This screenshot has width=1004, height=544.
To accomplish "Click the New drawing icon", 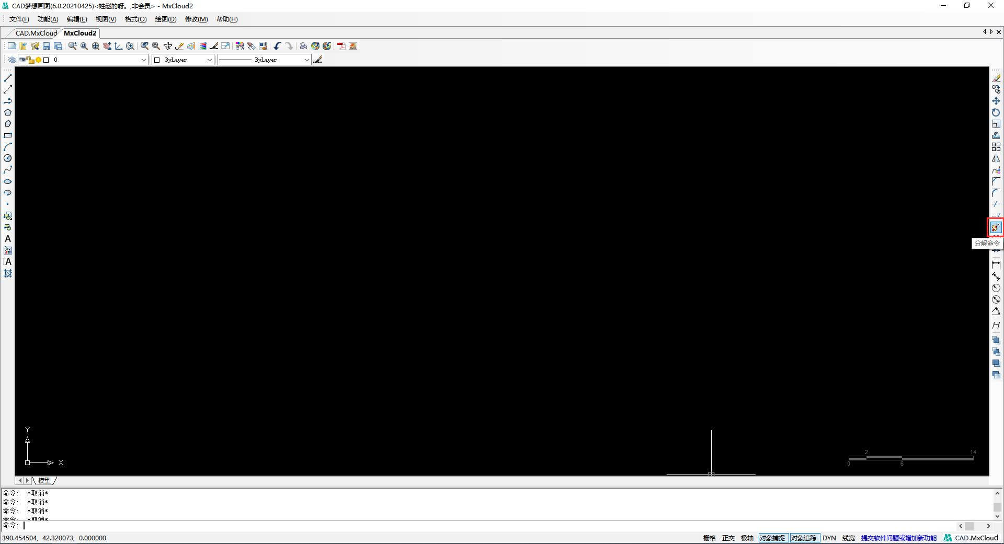I will point(12,46).
